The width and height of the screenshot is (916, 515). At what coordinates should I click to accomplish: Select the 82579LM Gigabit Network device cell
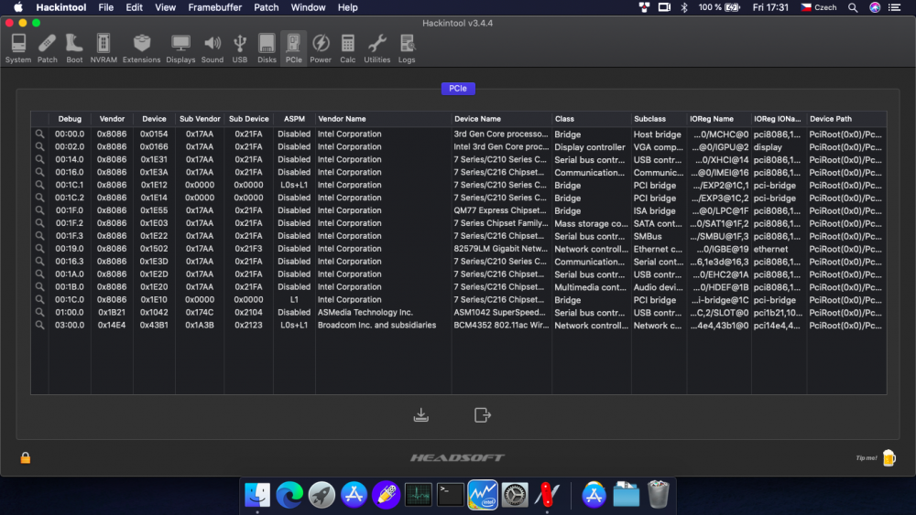(501, 249)
